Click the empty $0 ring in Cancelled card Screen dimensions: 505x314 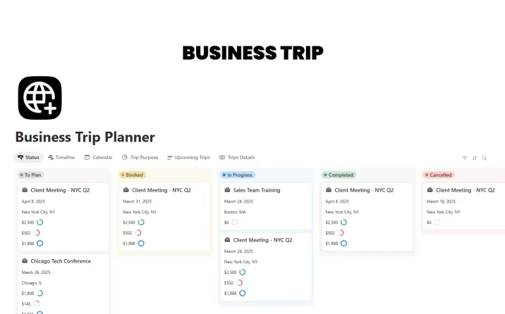(x=437, y=222)
